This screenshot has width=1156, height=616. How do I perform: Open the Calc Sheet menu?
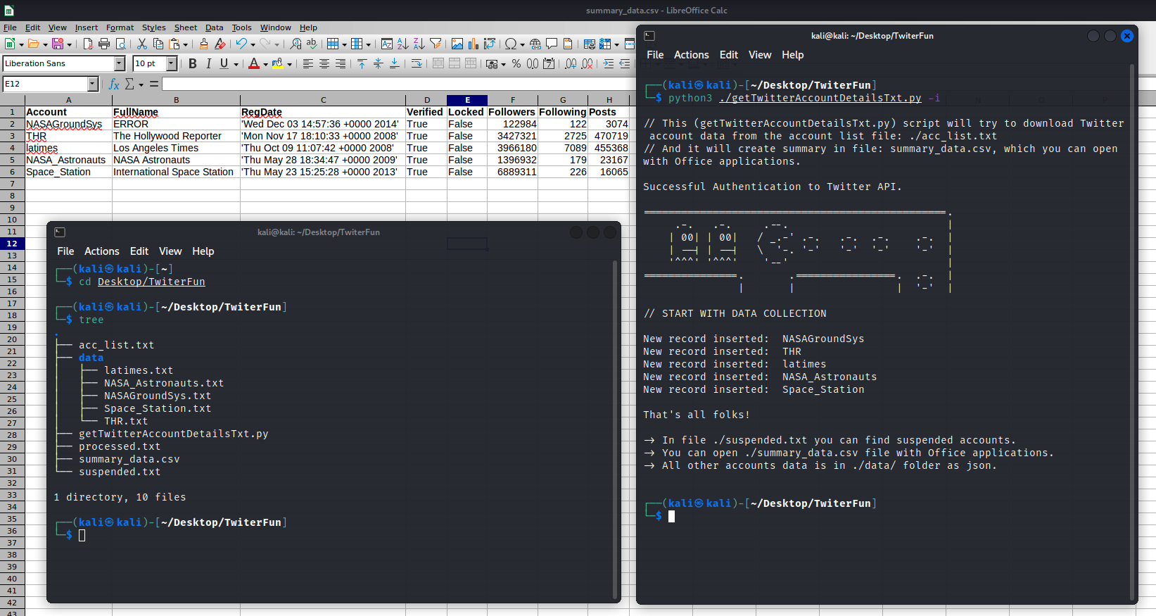(x=186, y=27)
